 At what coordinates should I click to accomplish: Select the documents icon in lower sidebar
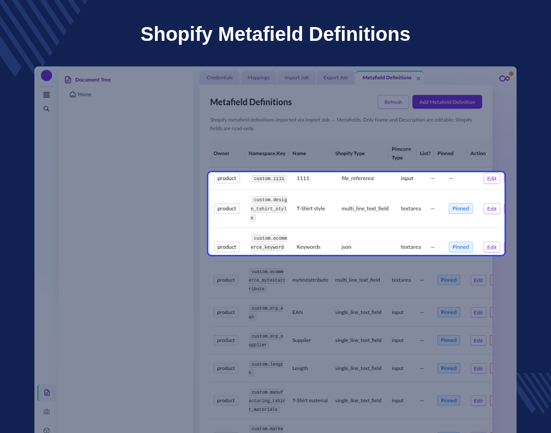pyautogui.click(x=47, y=393)
